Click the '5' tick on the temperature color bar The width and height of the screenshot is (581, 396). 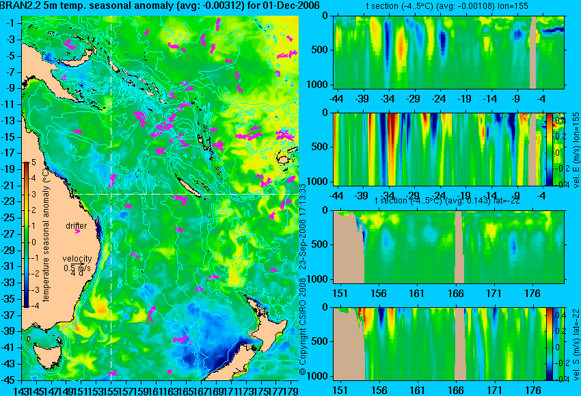(x=34, y=162)
